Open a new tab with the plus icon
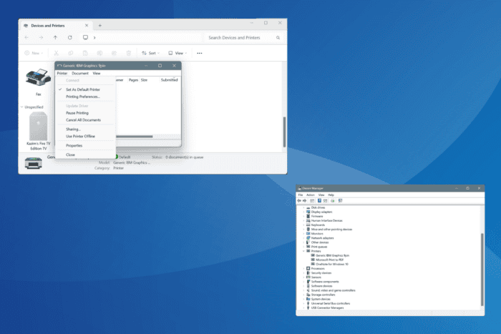The image size is (501, 334). pos(100,26)
